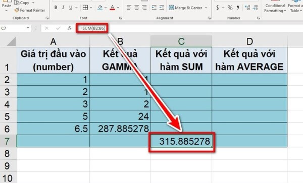
Task: Expand the Underline style dropdown
Action: (x=76, y=8)
